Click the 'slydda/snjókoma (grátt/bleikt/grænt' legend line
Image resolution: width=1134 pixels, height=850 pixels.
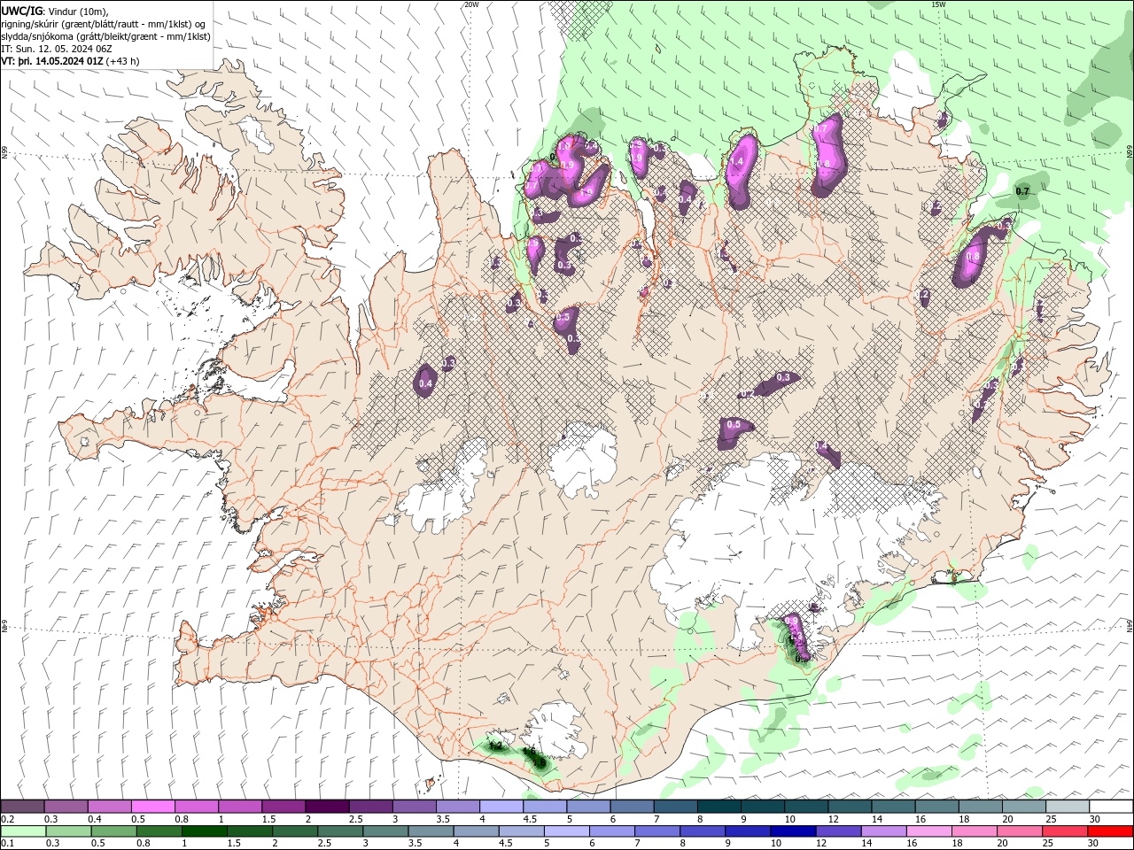106,36
